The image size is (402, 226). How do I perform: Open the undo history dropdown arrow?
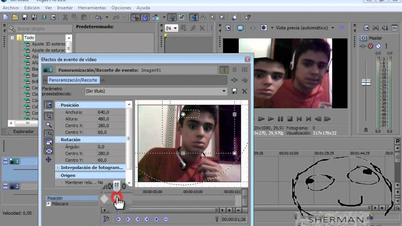click(107, 18)
